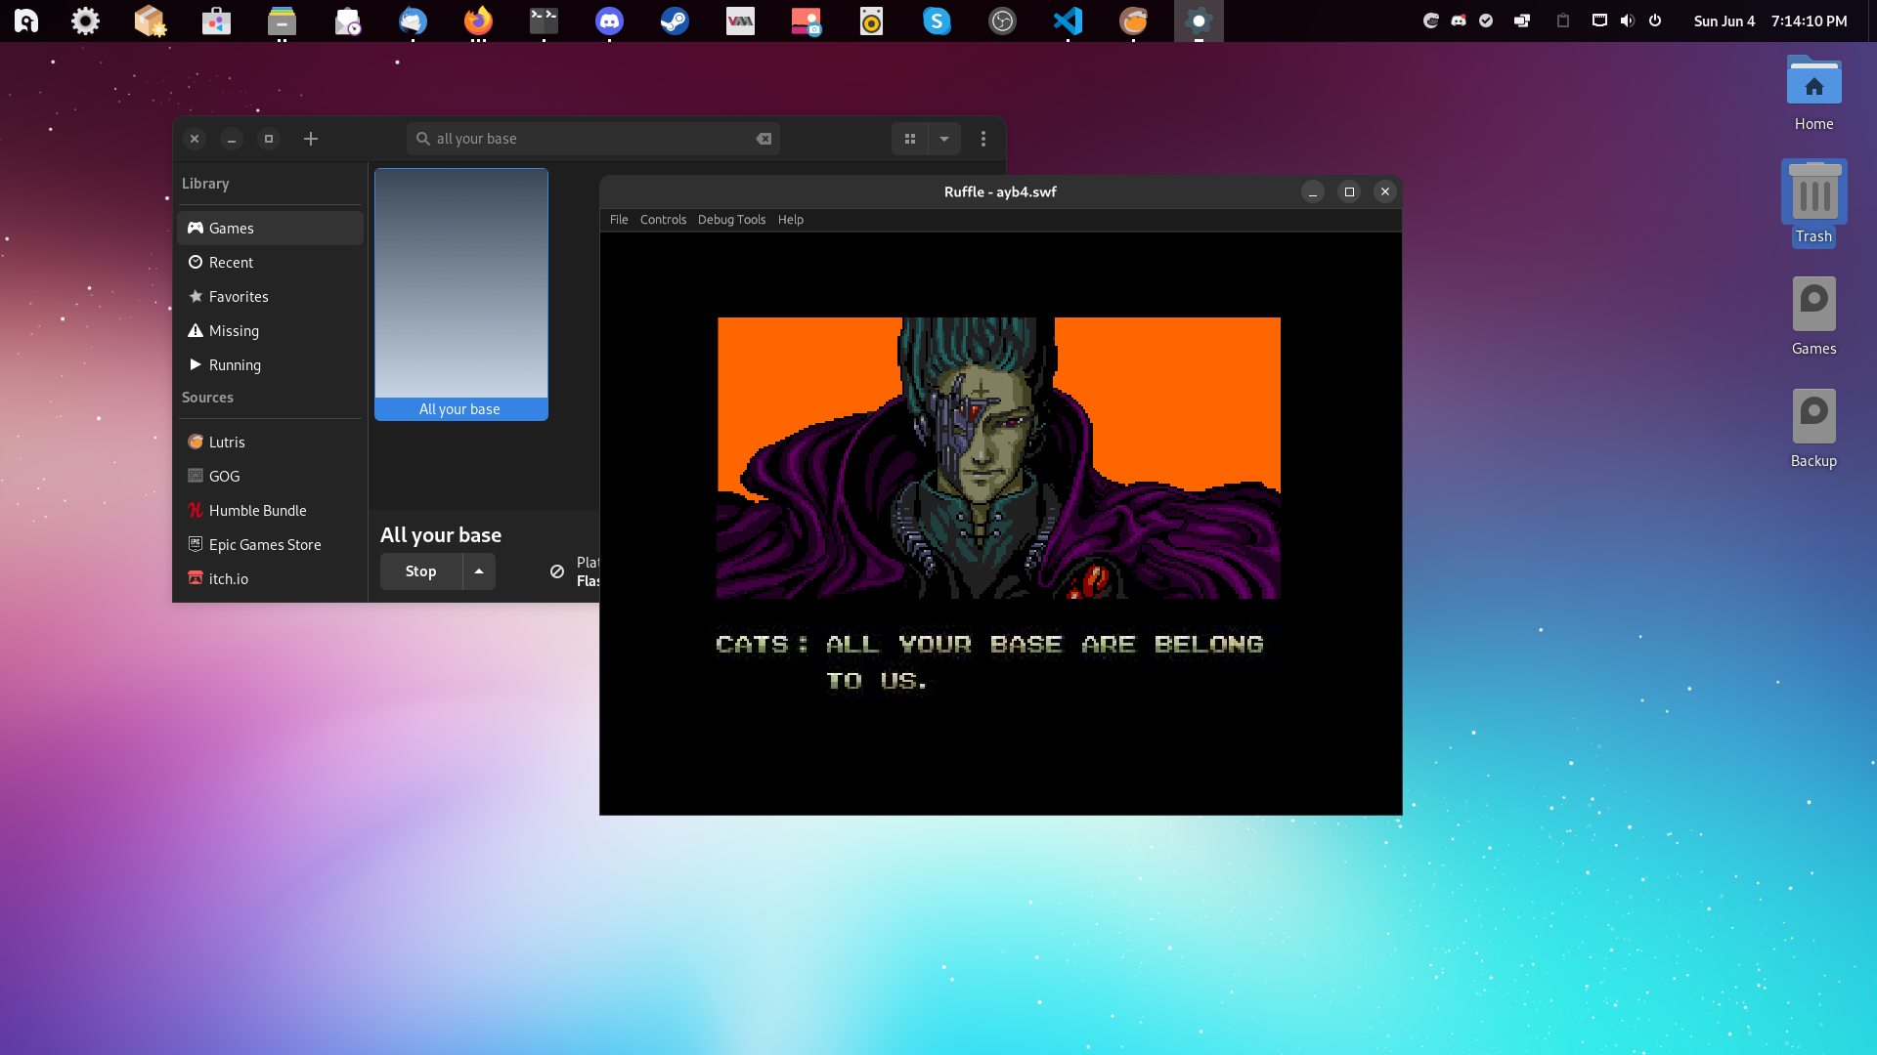
Task: Open the Recent section in Lutris
Action: click(x=231, y=262)
